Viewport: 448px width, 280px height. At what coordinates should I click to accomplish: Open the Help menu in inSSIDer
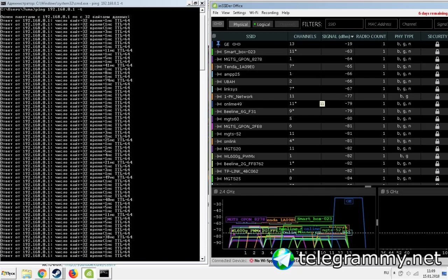click(x=286, y=13)
